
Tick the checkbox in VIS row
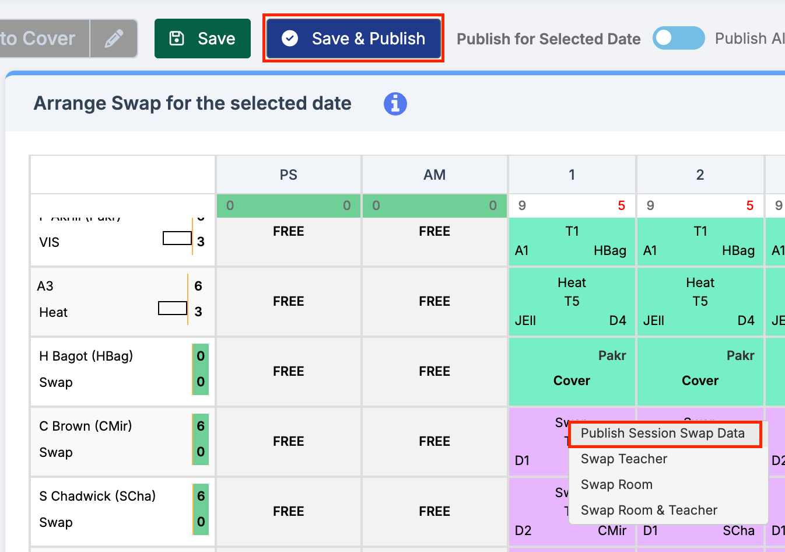[x=177, y=238]
